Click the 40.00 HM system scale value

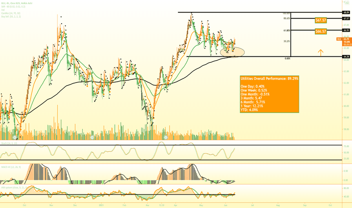346,197
